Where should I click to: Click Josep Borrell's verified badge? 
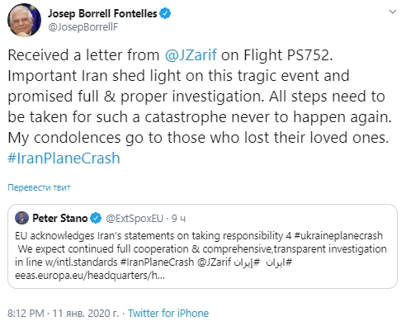pyautogui.click(x=165, y=13)
